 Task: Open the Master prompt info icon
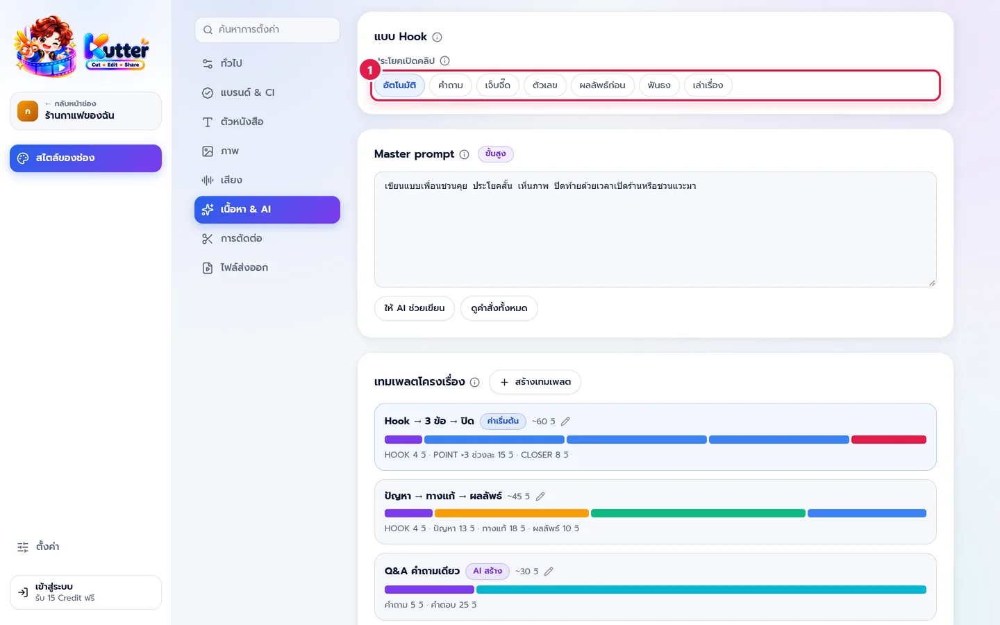pos(464,154)
